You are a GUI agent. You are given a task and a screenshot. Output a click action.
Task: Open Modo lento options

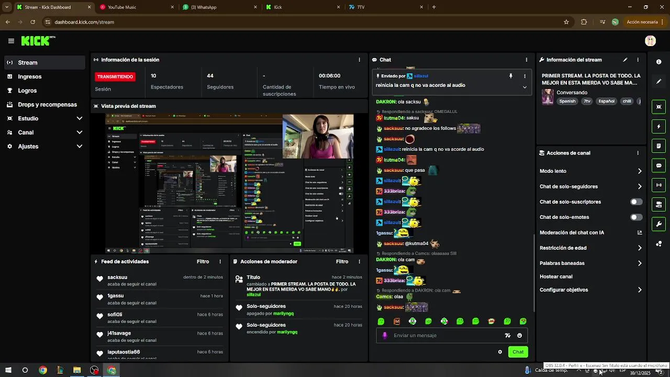tap(591, 171)
